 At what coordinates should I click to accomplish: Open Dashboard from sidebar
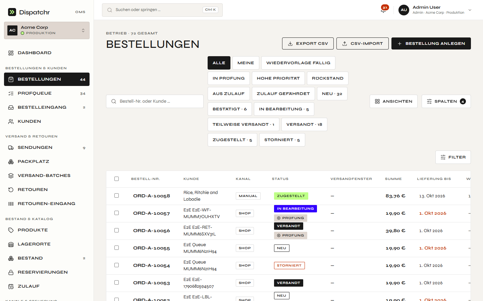coord(47,53)
